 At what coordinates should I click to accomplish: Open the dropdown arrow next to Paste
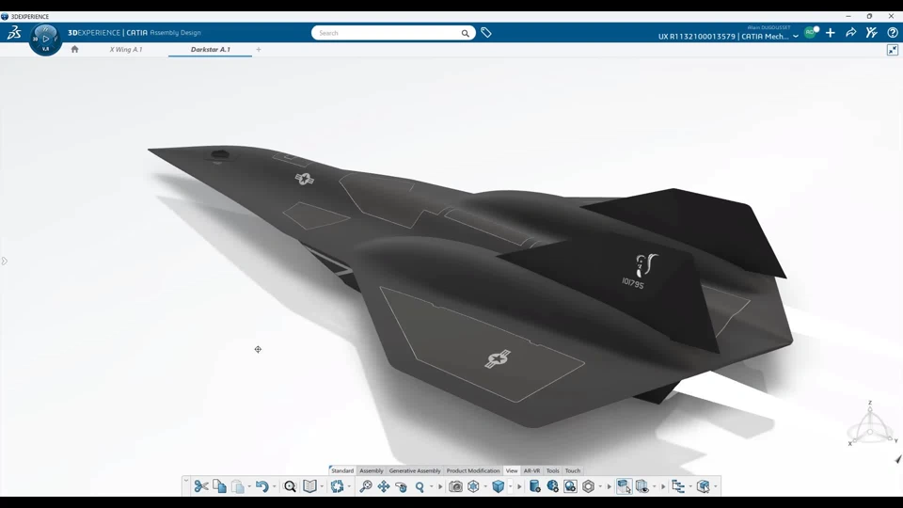249,487
